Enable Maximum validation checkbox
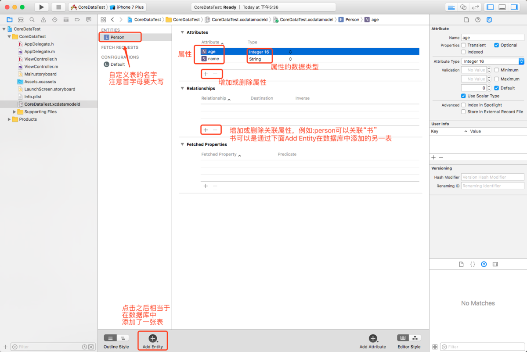Viewport: 527px width, 352px height. point(496,79)
